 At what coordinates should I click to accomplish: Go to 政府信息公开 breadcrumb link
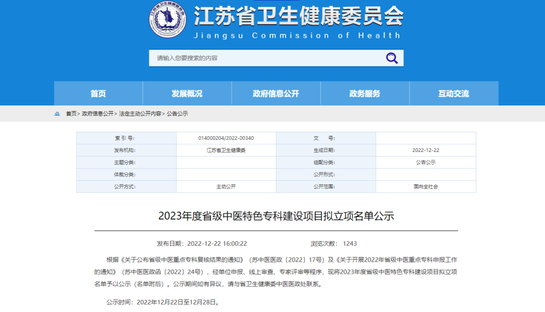pyautogui.click(x=98, y=114)
